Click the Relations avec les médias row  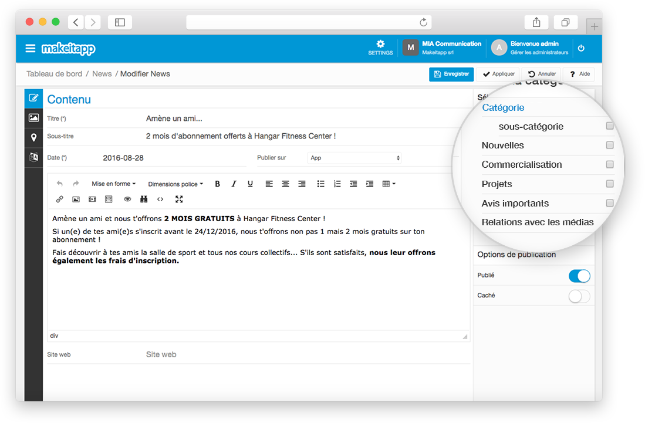point(538,222)
